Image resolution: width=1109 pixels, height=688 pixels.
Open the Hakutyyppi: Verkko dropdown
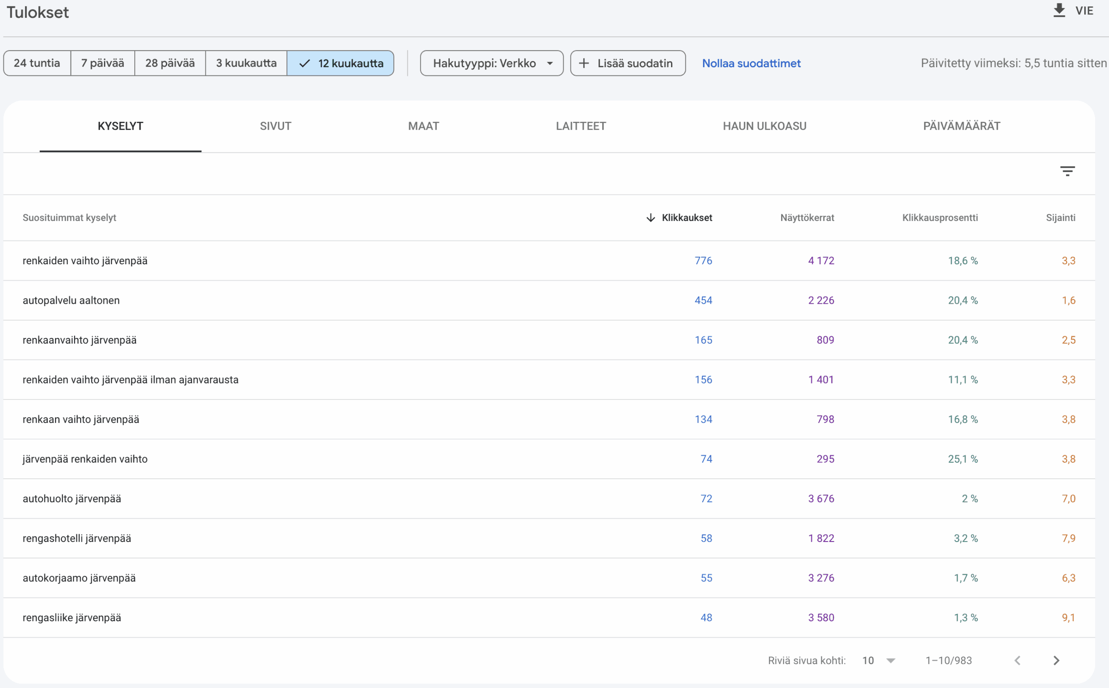pos(491,63)
